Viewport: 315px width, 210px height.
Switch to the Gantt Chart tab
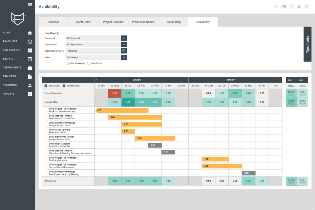(83, 22)
